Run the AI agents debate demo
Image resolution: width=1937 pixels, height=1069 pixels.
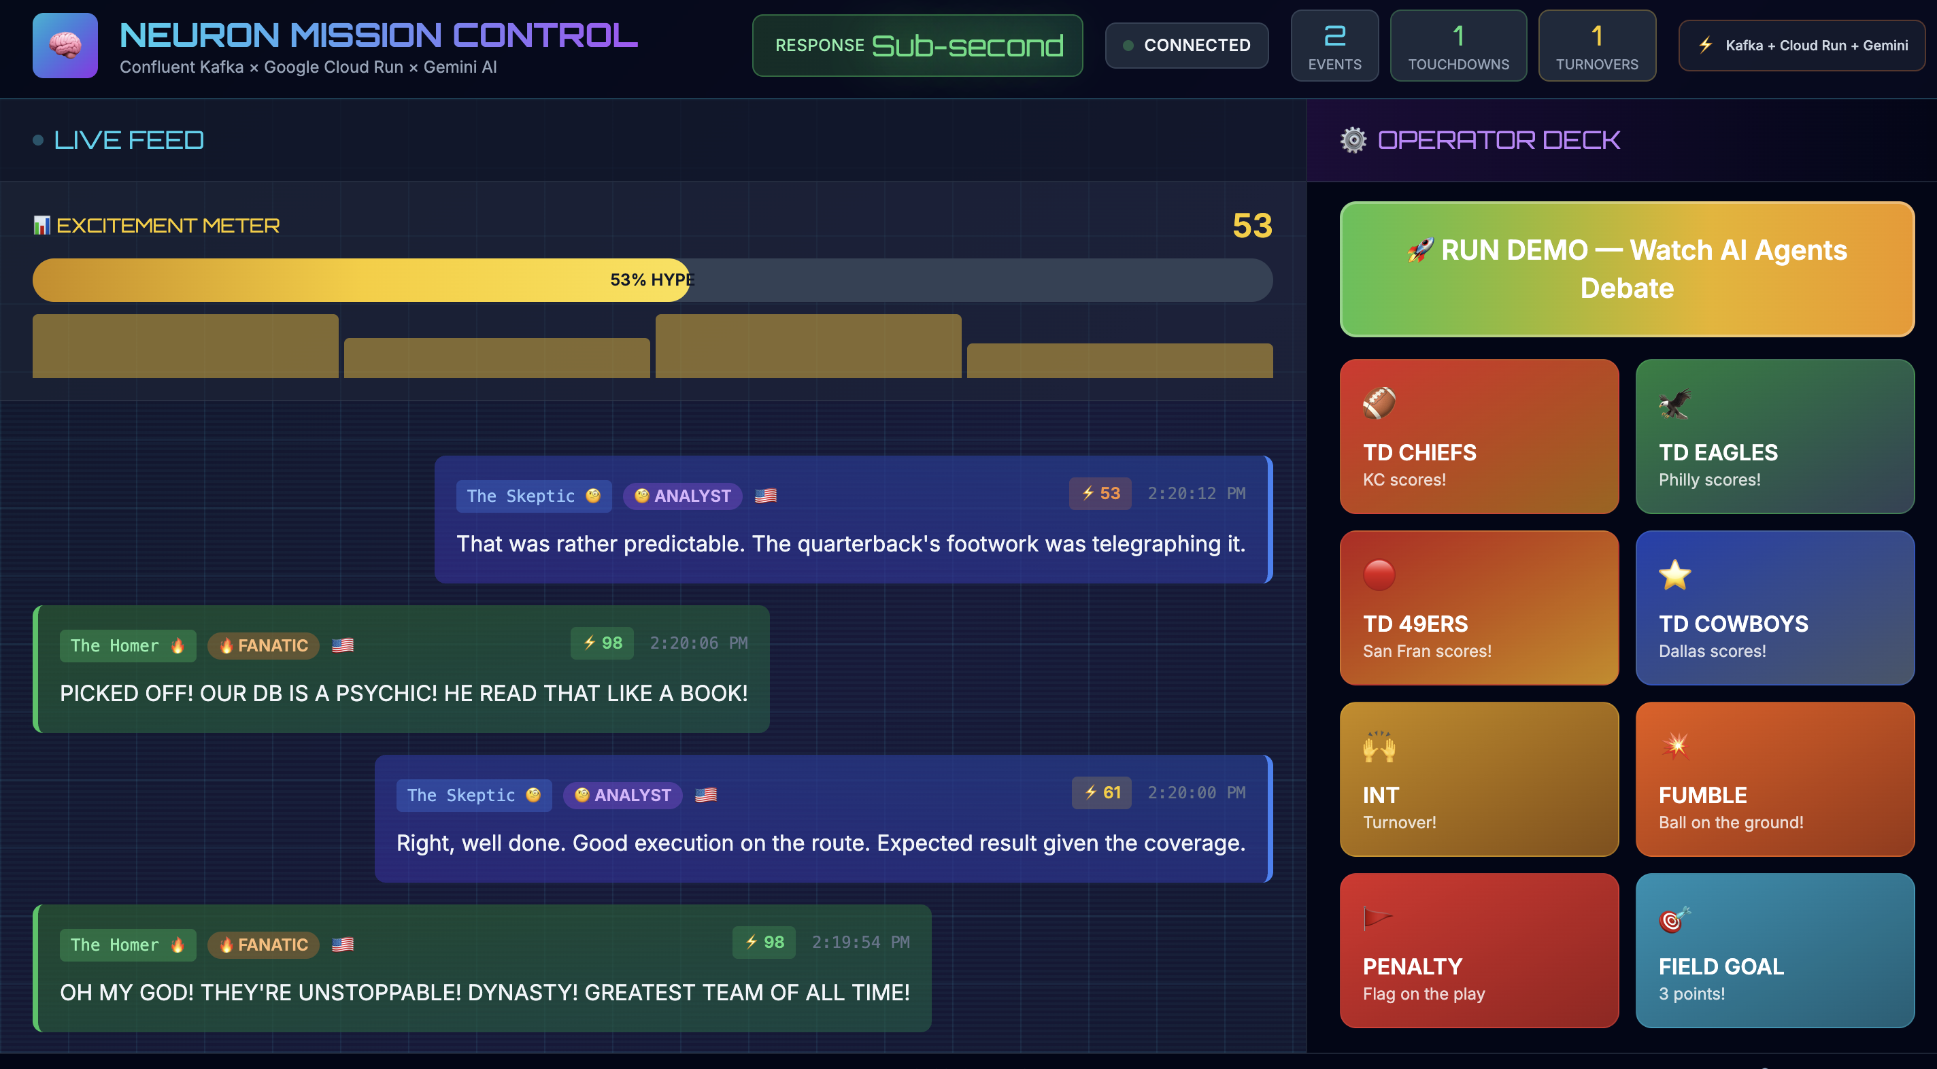1626,269
